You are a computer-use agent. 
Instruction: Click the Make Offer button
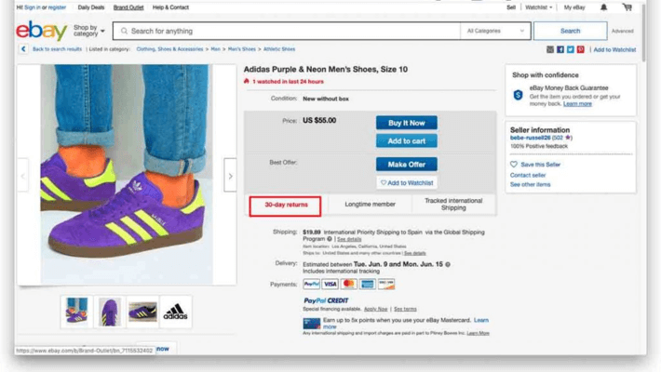(x=406, y=165)
